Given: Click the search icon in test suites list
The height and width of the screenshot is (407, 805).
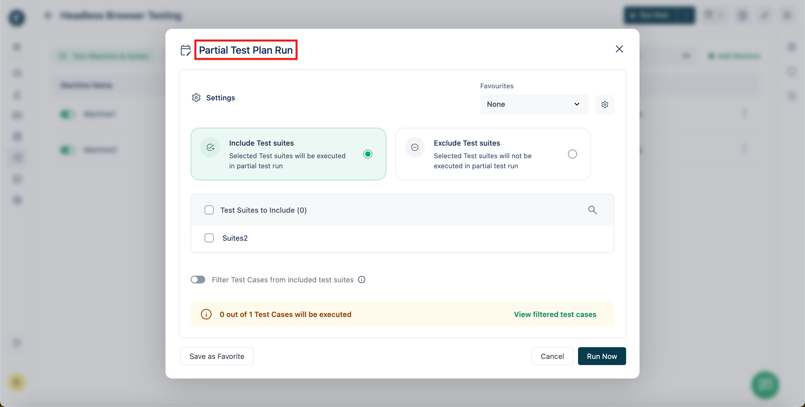Looking at the screenshot, I should (x=592, y=210).
